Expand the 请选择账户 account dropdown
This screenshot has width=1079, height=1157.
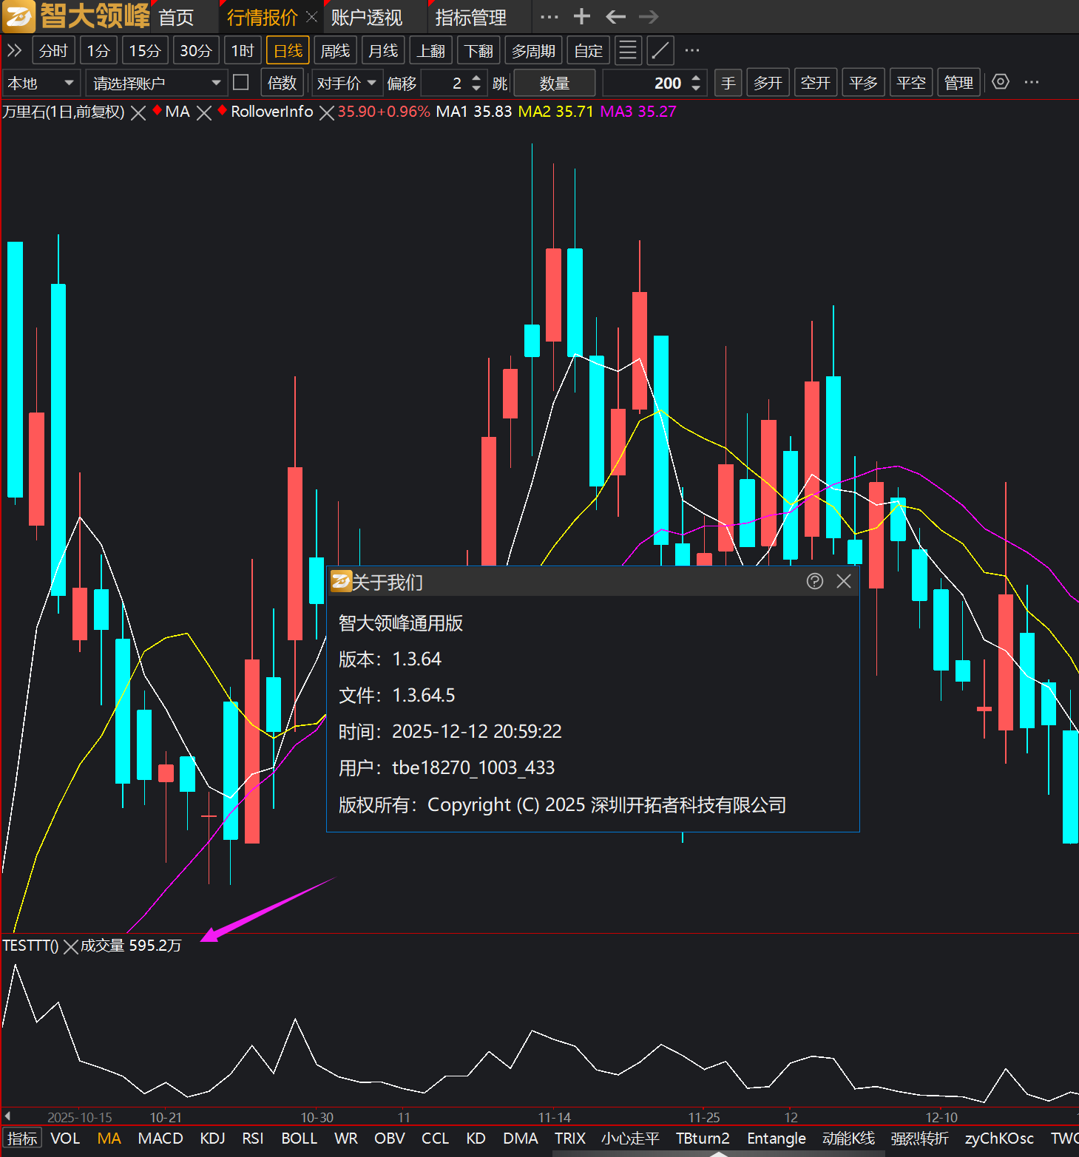(x=156, y=83)
